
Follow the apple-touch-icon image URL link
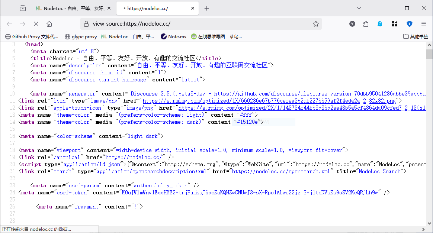point(302,108)
